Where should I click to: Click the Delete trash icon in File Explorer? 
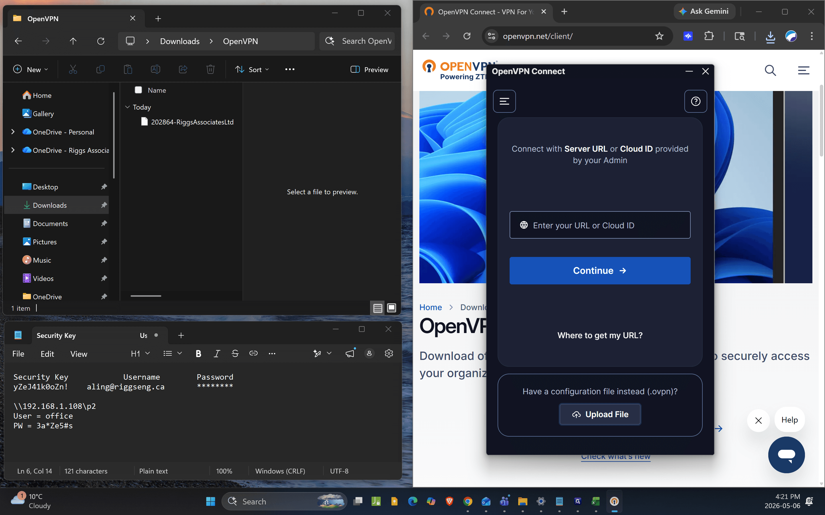[x=210, y=70]
